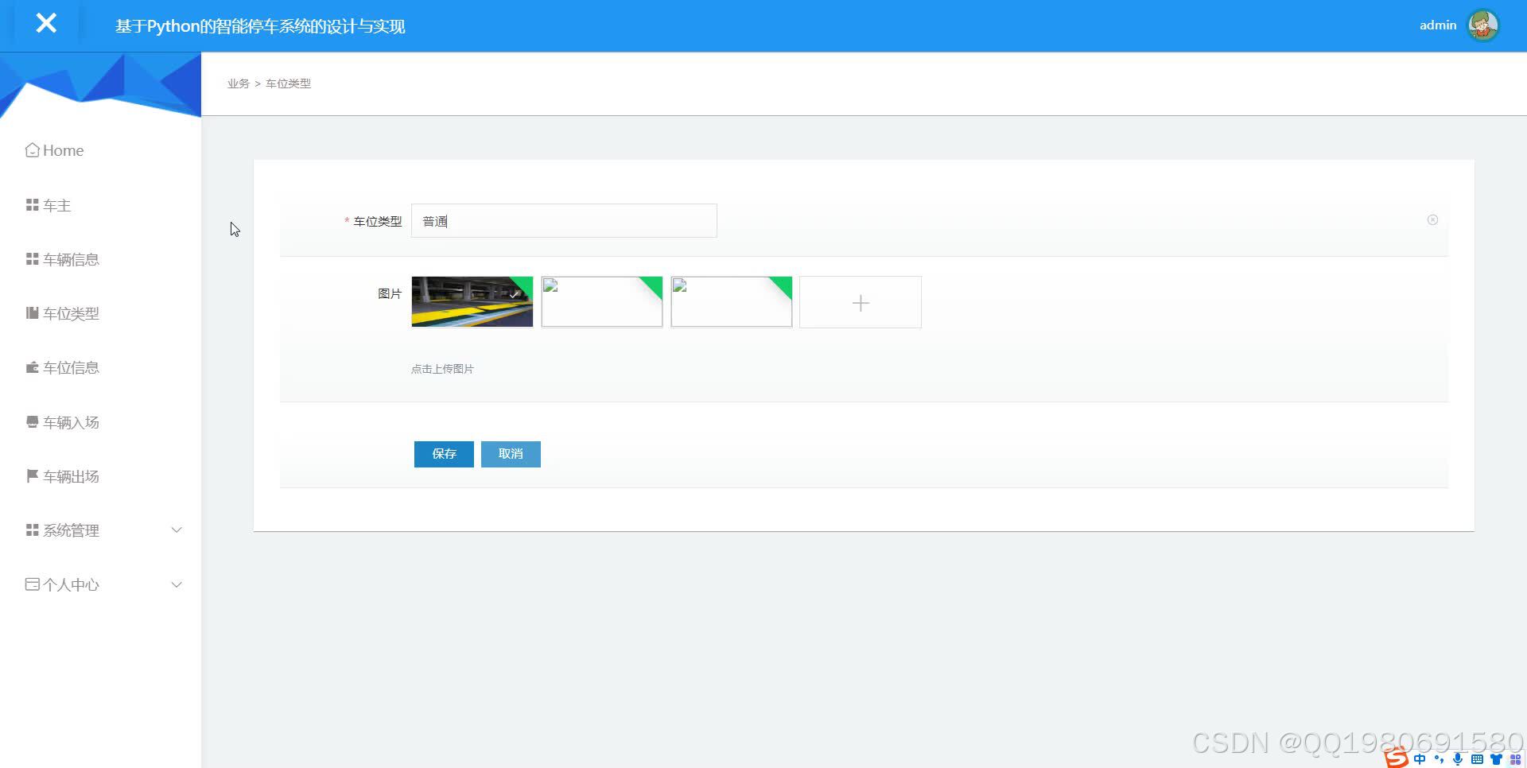This screenshot has width=1527, height=768.
Task: Click the Home house icon
Action: click(32, 150)
